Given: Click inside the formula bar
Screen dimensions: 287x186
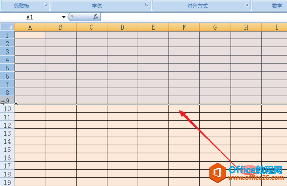Looking at the screenshot, I should pyautogui.click(x=194, y=17).
